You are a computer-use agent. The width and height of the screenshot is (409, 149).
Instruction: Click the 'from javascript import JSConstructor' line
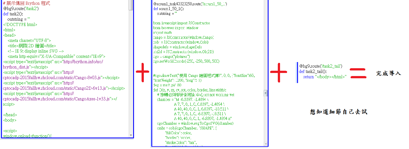point(181,23)
